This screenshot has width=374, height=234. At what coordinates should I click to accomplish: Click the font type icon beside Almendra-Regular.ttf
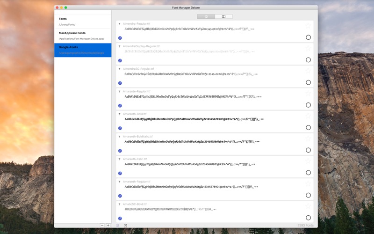[119, 24]
